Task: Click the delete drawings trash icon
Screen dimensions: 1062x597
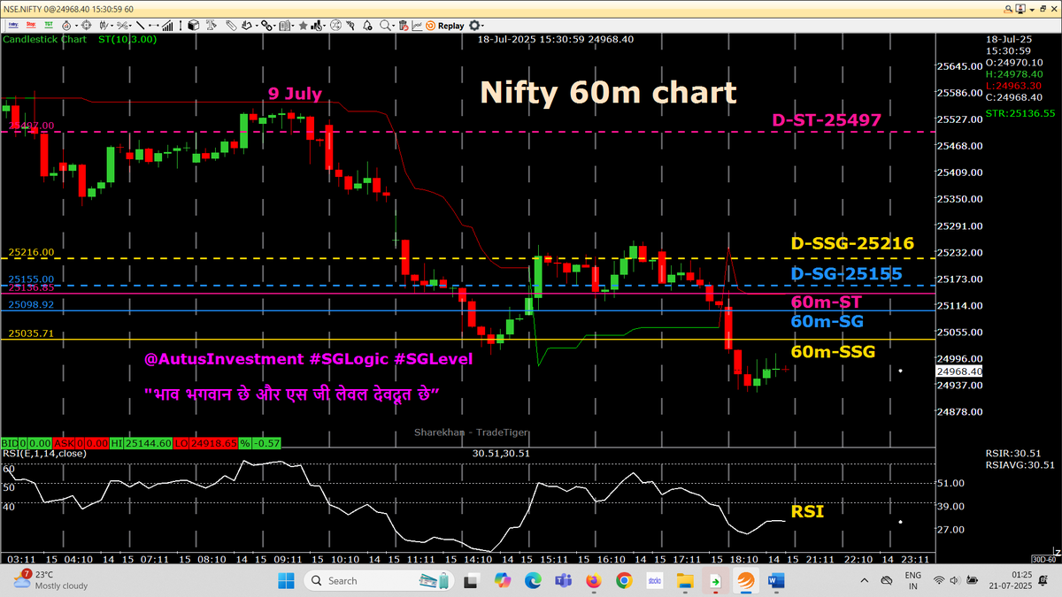Action: [x=404, y=26]
